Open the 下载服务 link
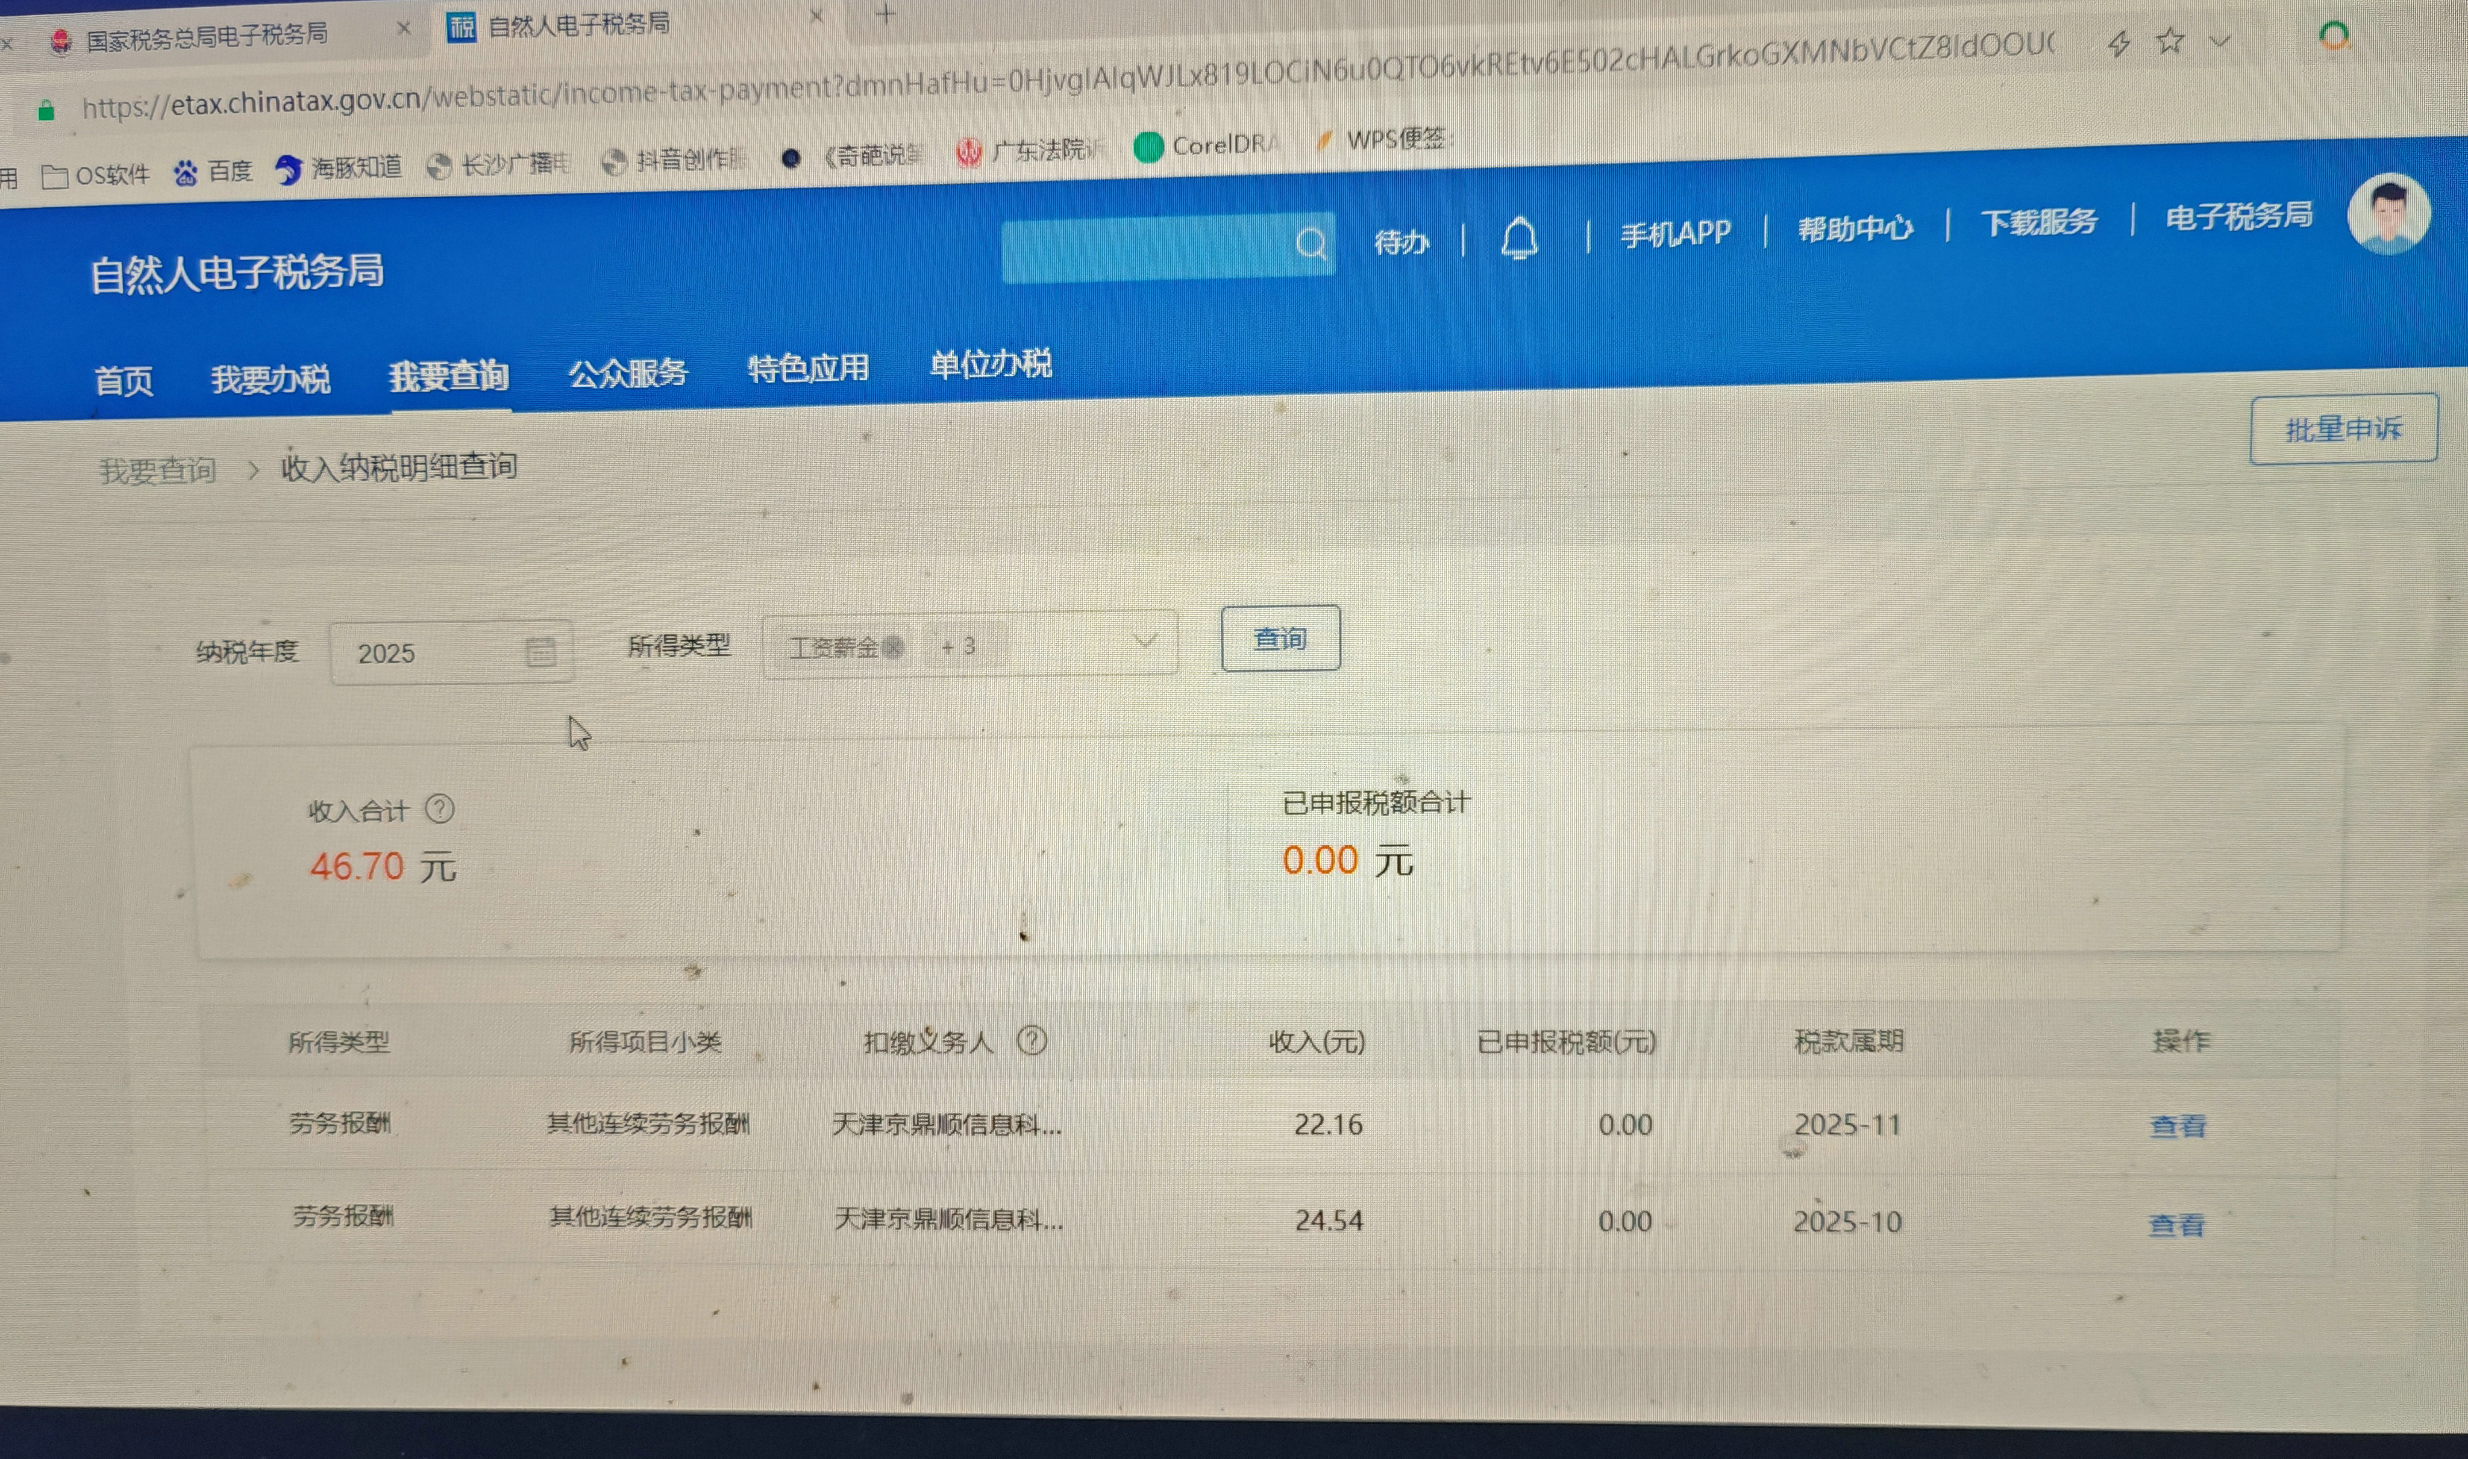2468x1459 pixels. click(2040, 222)
